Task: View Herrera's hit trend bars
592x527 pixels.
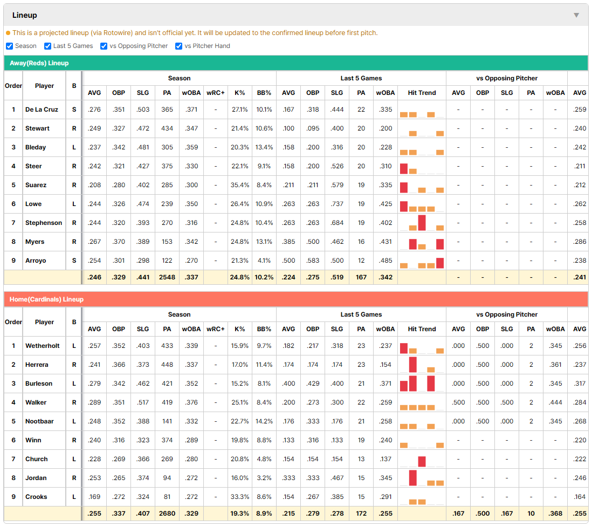Action: (422, 365)
